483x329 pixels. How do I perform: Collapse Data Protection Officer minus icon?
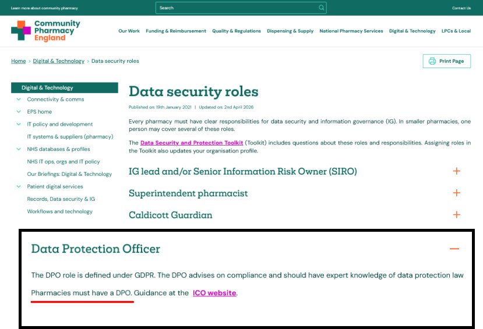coord(454,249)
